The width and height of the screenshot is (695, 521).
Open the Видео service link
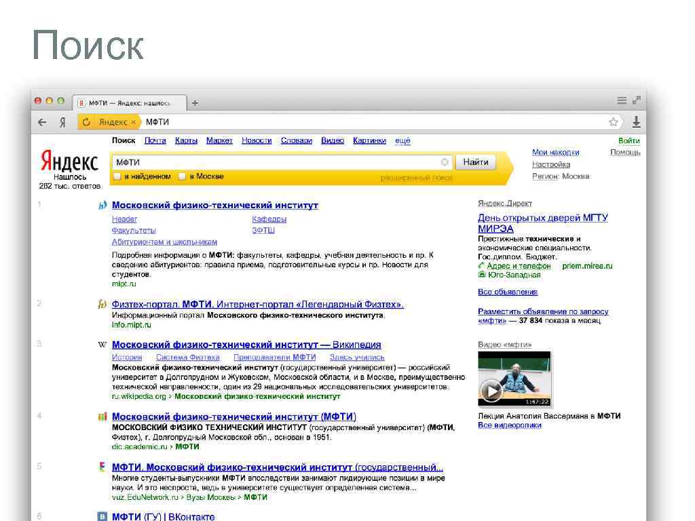click(333, 140)
